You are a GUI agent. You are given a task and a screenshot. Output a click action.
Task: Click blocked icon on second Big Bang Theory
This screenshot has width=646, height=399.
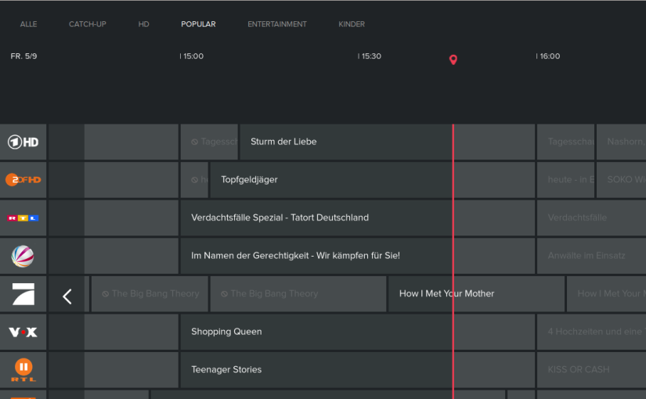click(x=224, y=294)
